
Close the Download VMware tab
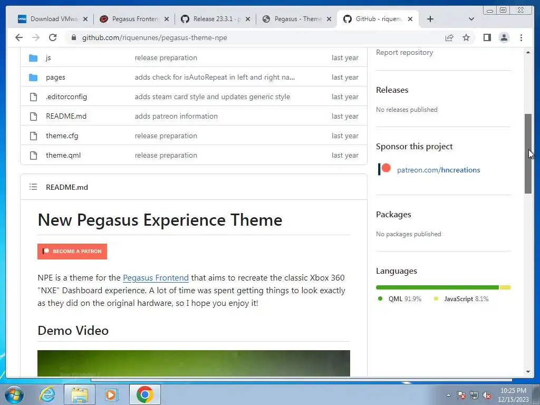pos(85,19)
